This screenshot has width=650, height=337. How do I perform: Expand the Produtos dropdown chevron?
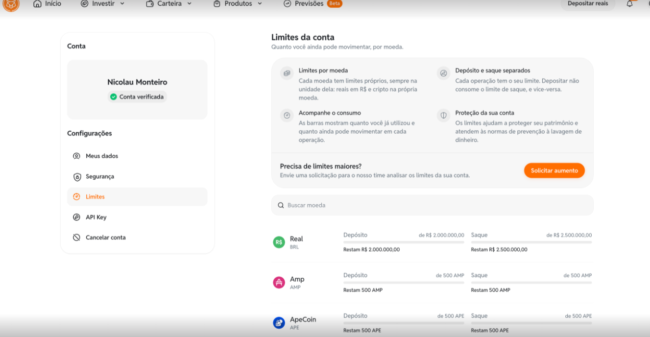tap(260, 3)
